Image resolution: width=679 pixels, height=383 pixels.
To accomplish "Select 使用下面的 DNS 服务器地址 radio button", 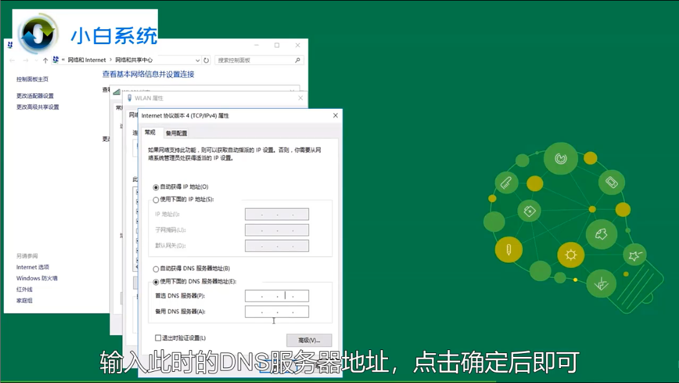I will point(156,282).
